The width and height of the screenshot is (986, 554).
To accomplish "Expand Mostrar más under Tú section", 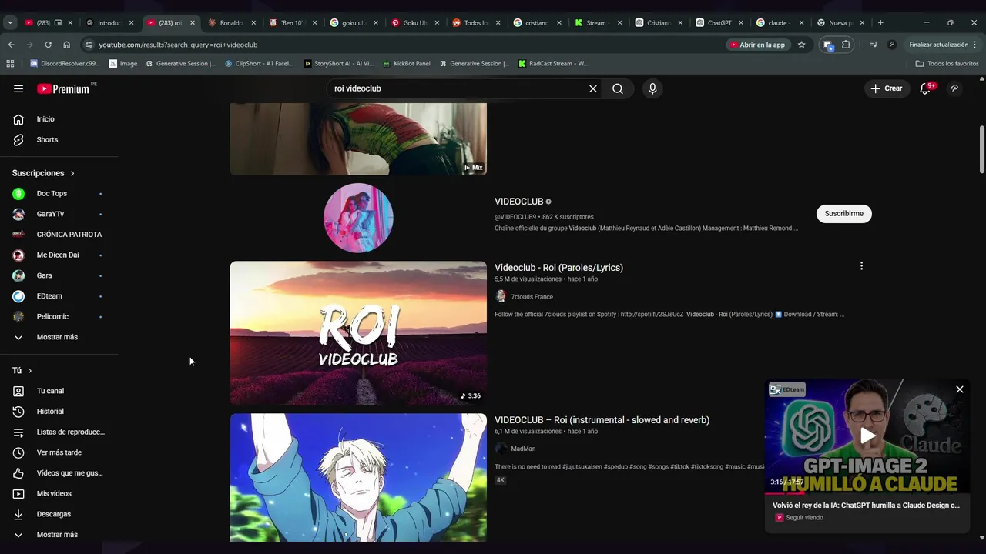I will pyautogui.click(x=59, y=535).
